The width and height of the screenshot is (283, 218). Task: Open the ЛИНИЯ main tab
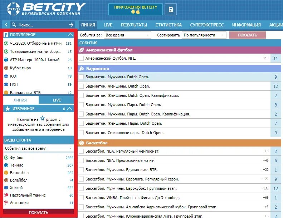(x=88, y=25)
